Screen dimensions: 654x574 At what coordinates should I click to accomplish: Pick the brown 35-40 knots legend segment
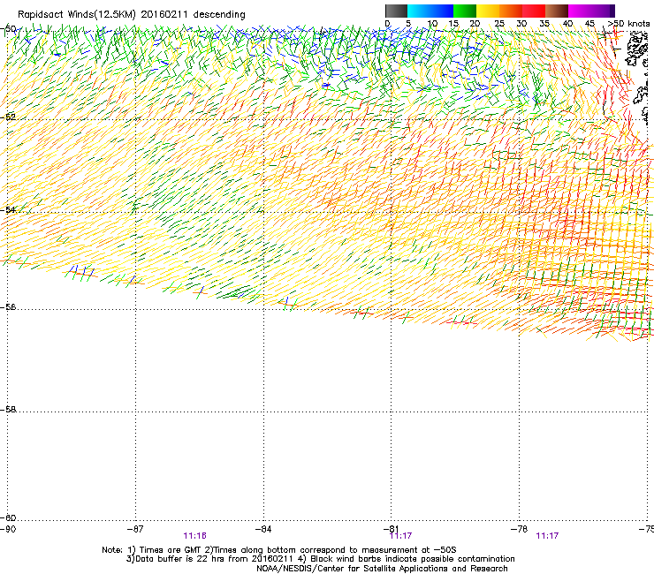coord(557,11)
